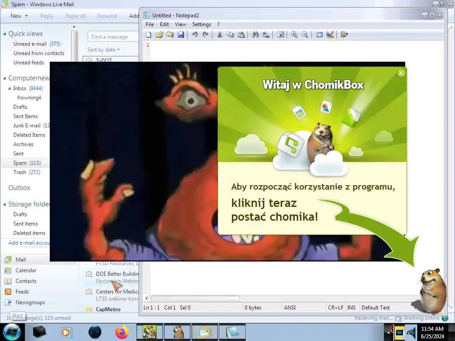Viewport: 455px width, 341px height.
Task: Undo the last edit in Notepad2
Action: click(195, 35)
